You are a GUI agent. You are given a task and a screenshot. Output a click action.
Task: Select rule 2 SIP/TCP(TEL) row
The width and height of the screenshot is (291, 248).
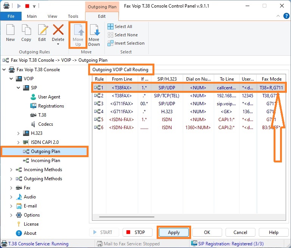tap(189, 96)
